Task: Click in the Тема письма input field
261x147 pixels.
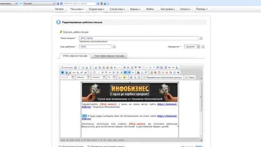Action: (139, 38)
